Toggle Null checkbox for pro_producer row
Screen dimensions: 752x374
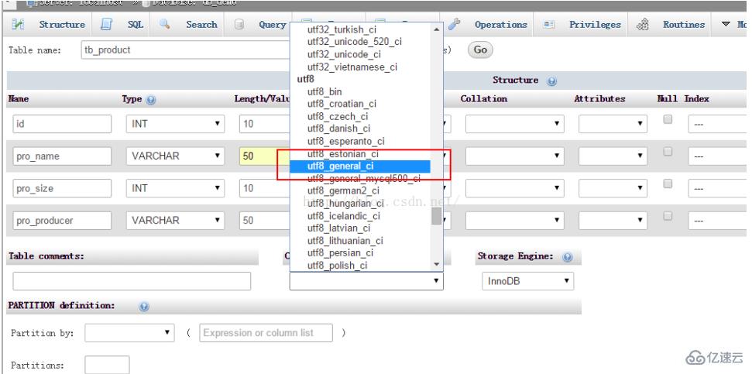(x=668, y=216)
